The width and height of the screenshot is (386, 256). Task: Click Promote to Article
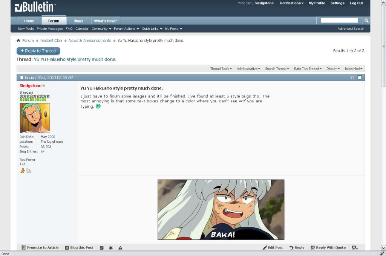coord(40,248)
